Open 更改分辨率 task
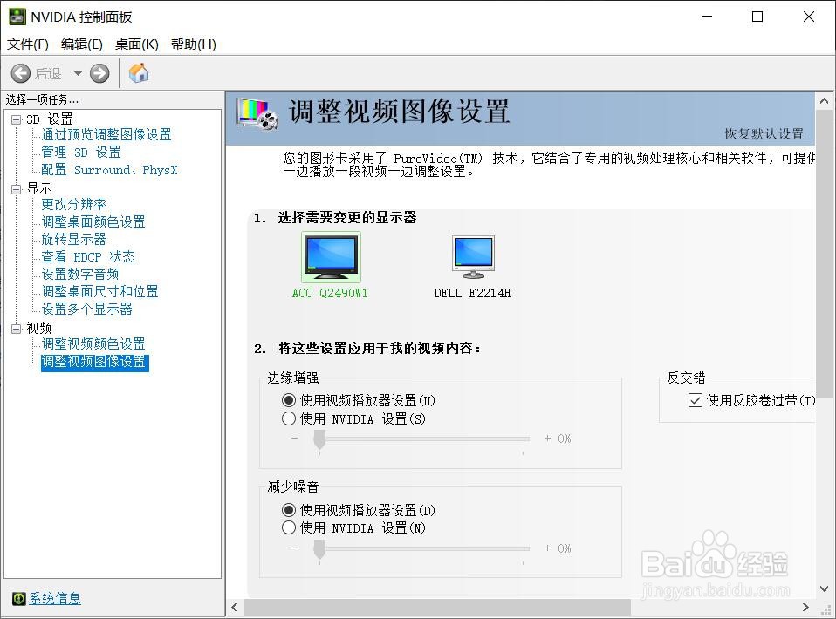 click(73, 205)
